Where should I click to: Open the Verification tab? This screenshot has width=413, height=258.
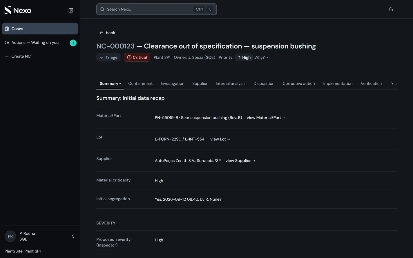(371, 83)
